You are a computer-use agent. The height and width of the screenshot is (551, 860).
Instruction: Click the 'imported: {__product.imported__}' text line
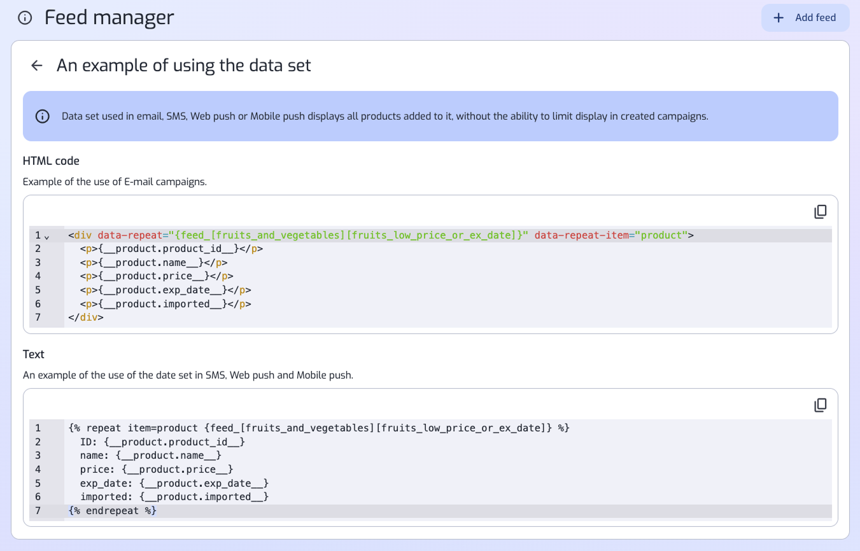tap(174, 497)
